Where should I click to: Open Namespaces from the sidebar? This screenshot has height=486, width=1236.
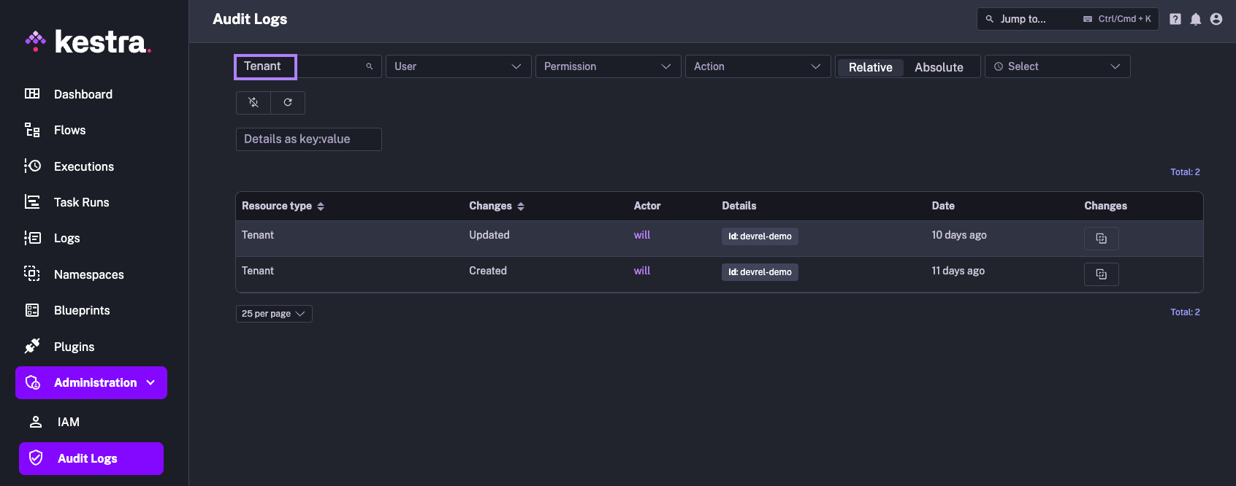(88, 274)
